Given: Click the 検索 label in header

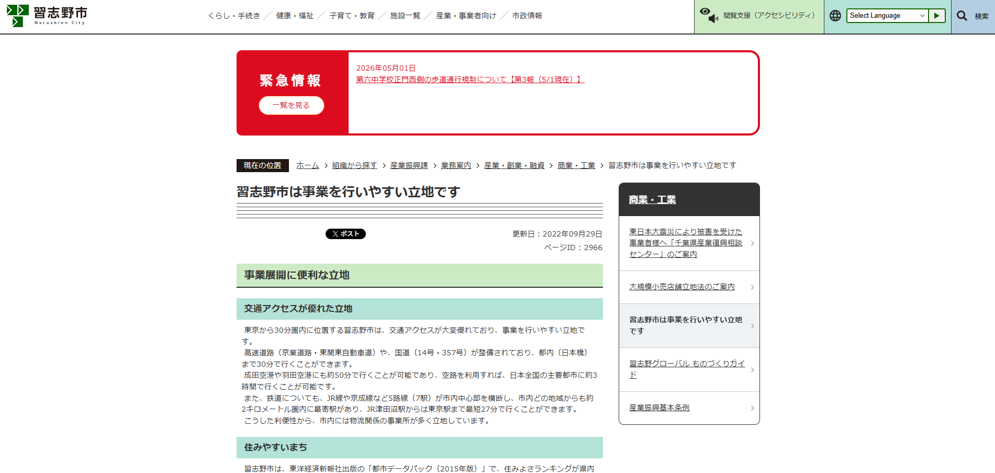Looking at the screenshot, I should (x=981, y=16).
